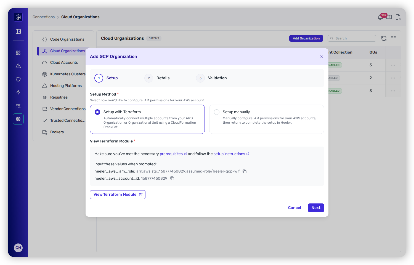Open the shield icon in sidebar
The image size is (414, 265).
click(18, 79)
